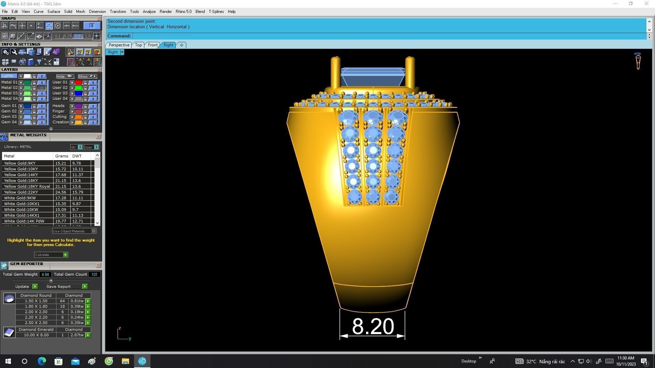
Task: Switch to the Perspective viewport tab
Action: tap(119, 45)
